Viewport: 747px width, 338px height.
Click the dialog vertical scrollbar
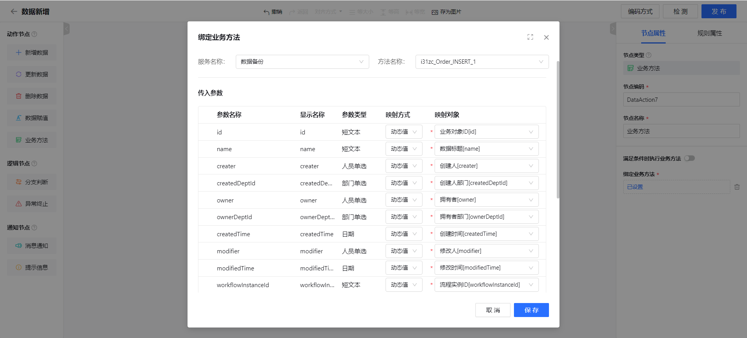tap(558, 130)
